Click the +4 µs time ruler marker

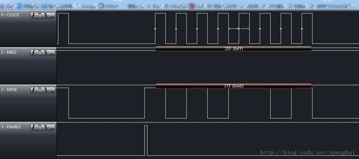[202, 6]
